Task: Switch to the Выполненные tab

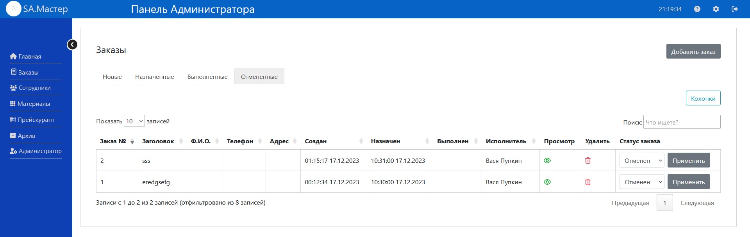Action: [x=207, y=77]
